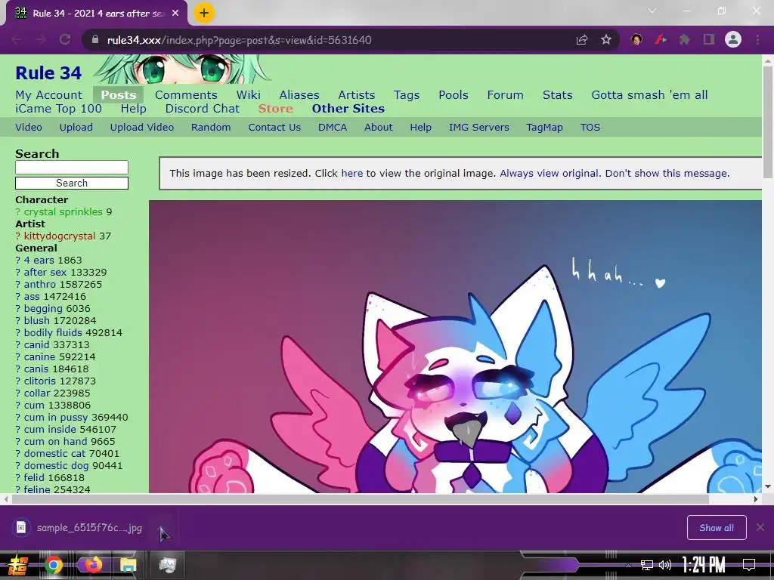Open the Aliases page
Image resolution: width=774 pixels, height=580 pixels.
coord(299,94)
